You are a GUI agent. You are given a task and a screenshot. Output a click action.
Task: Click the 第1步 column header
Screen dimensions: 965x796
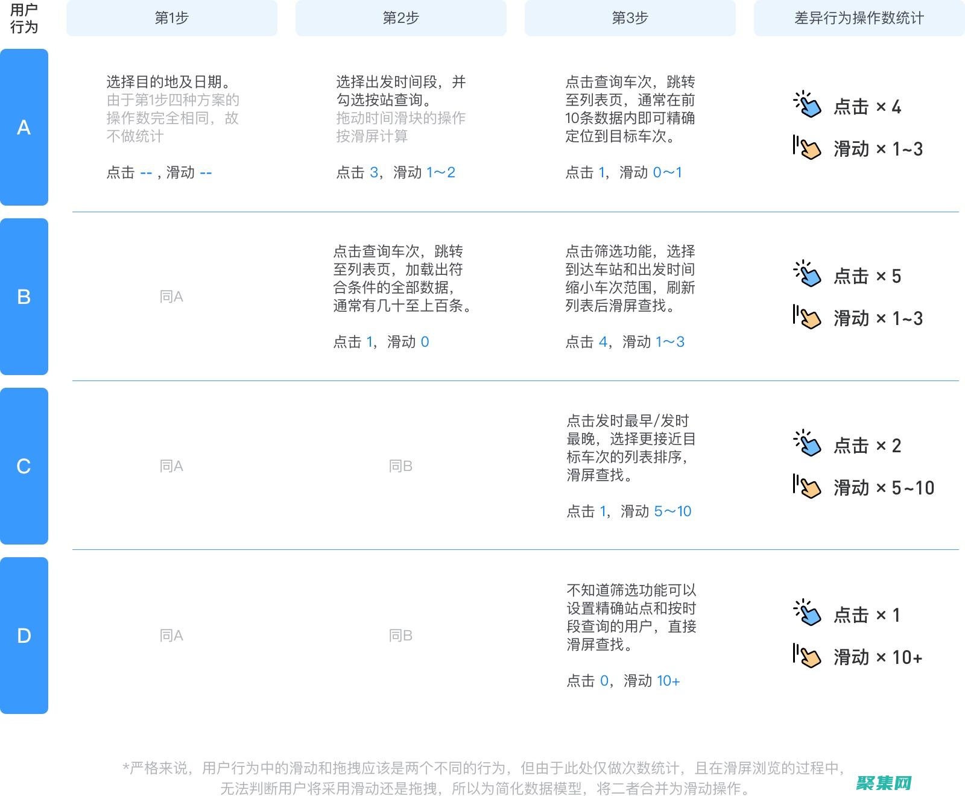coord(171,18)
